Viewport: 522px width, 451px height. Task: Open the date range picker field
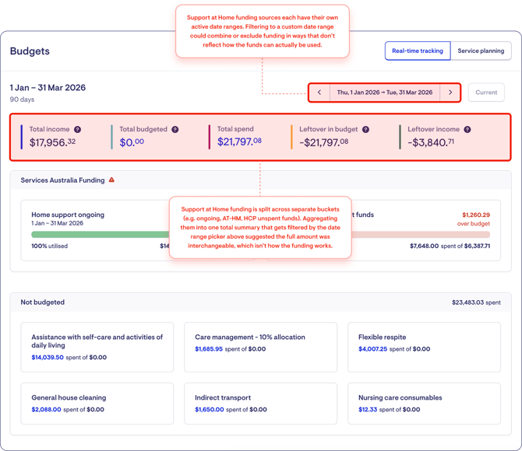(384, 93)
